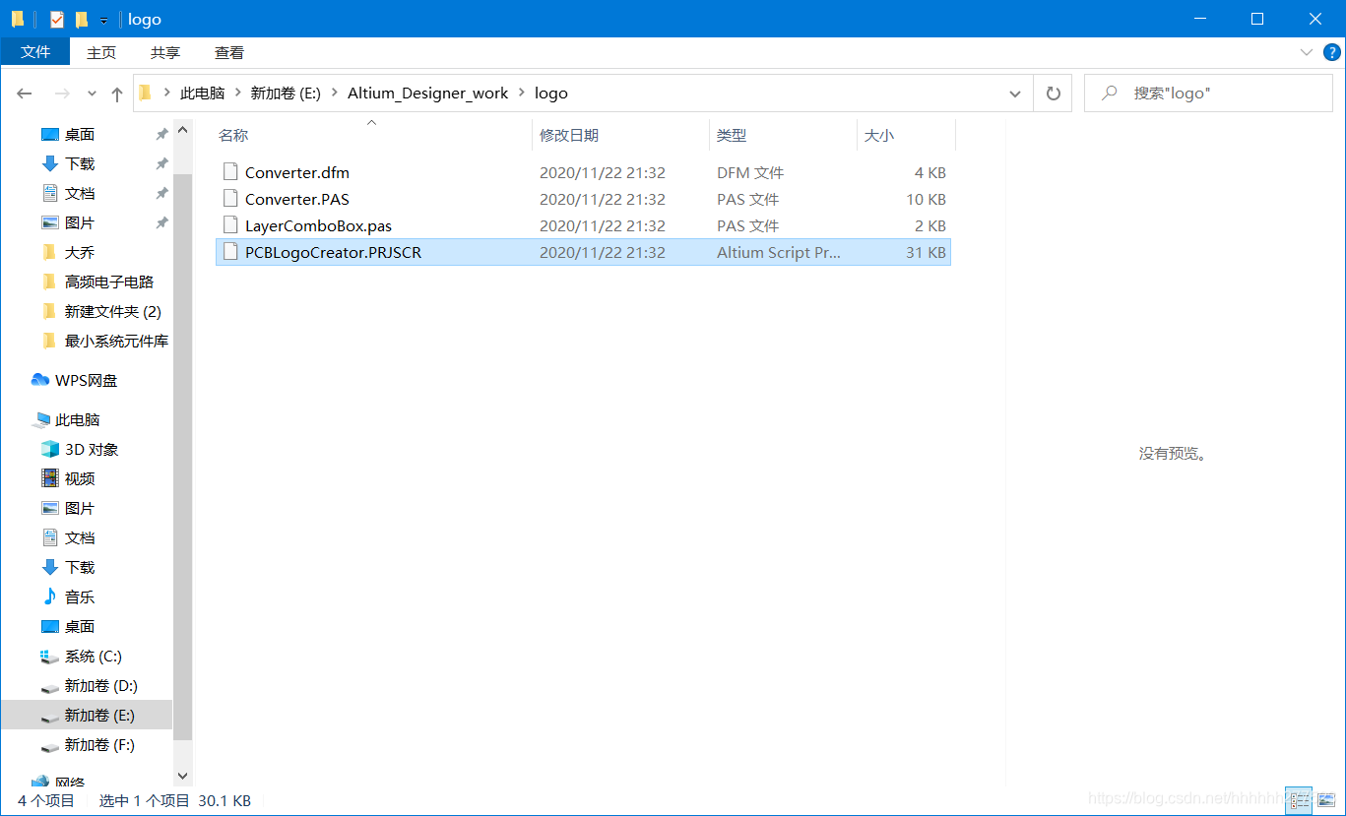Navigate to 此电脑 in breadcrumb
Viewport: 1346px width, 816px height.
tap(202, 94)
